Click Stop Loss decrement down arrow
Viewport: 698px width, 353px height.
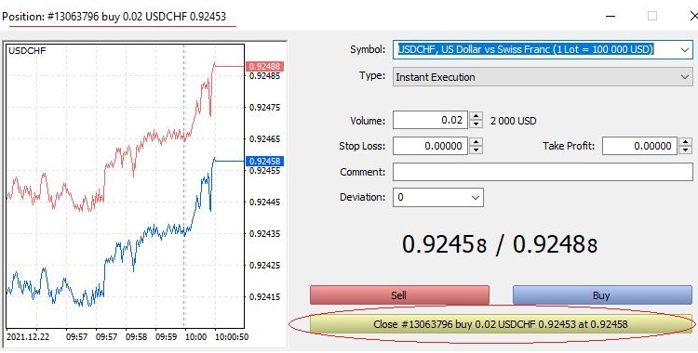click(x=476, y=150)
